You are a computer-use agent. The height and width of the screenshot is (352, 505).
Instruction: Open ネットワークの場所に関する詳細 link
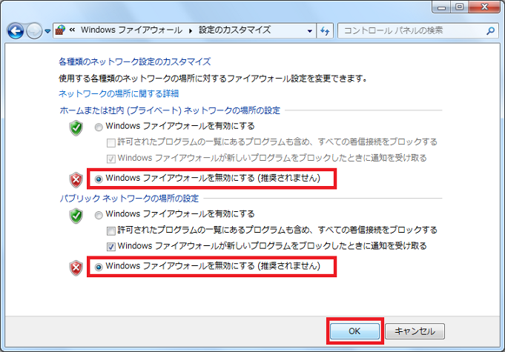pyautogui.click(x=118, y=94)
